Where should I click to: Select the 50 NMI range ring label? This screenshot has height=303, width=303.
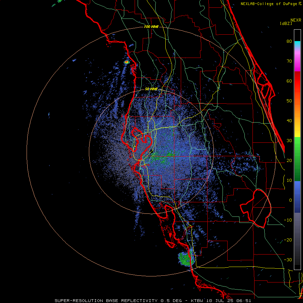151,89
